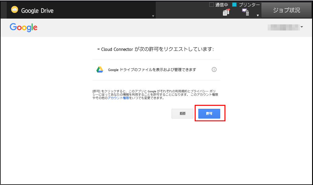The width and height of the screenshot is (313, 185).
Task: Click the Google Drive title text
Action: [37, 11]
